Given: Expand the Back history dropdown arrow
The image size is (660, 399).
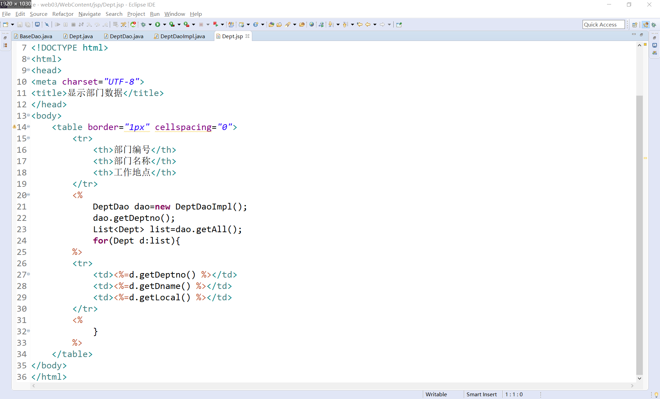Looking at the screenshot, I should [x=375, y=24].
